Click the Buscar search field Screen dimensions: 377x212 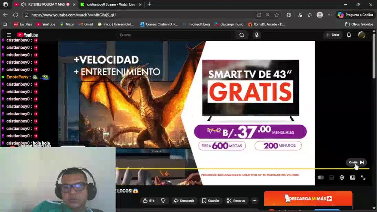pyautogui.click(x=177, y=35)
